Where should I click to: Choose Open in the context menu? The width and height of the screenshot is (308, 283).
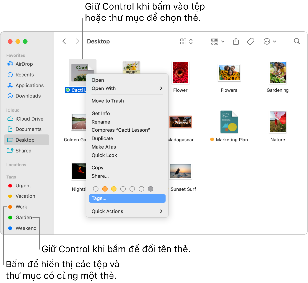click(127, 80)
